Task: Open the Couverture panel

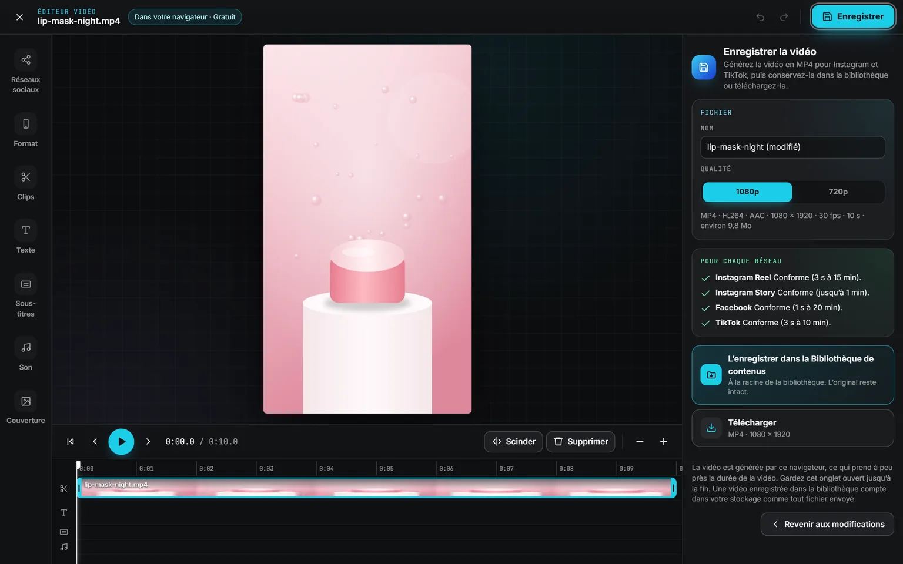Action: tap(26, 408)
